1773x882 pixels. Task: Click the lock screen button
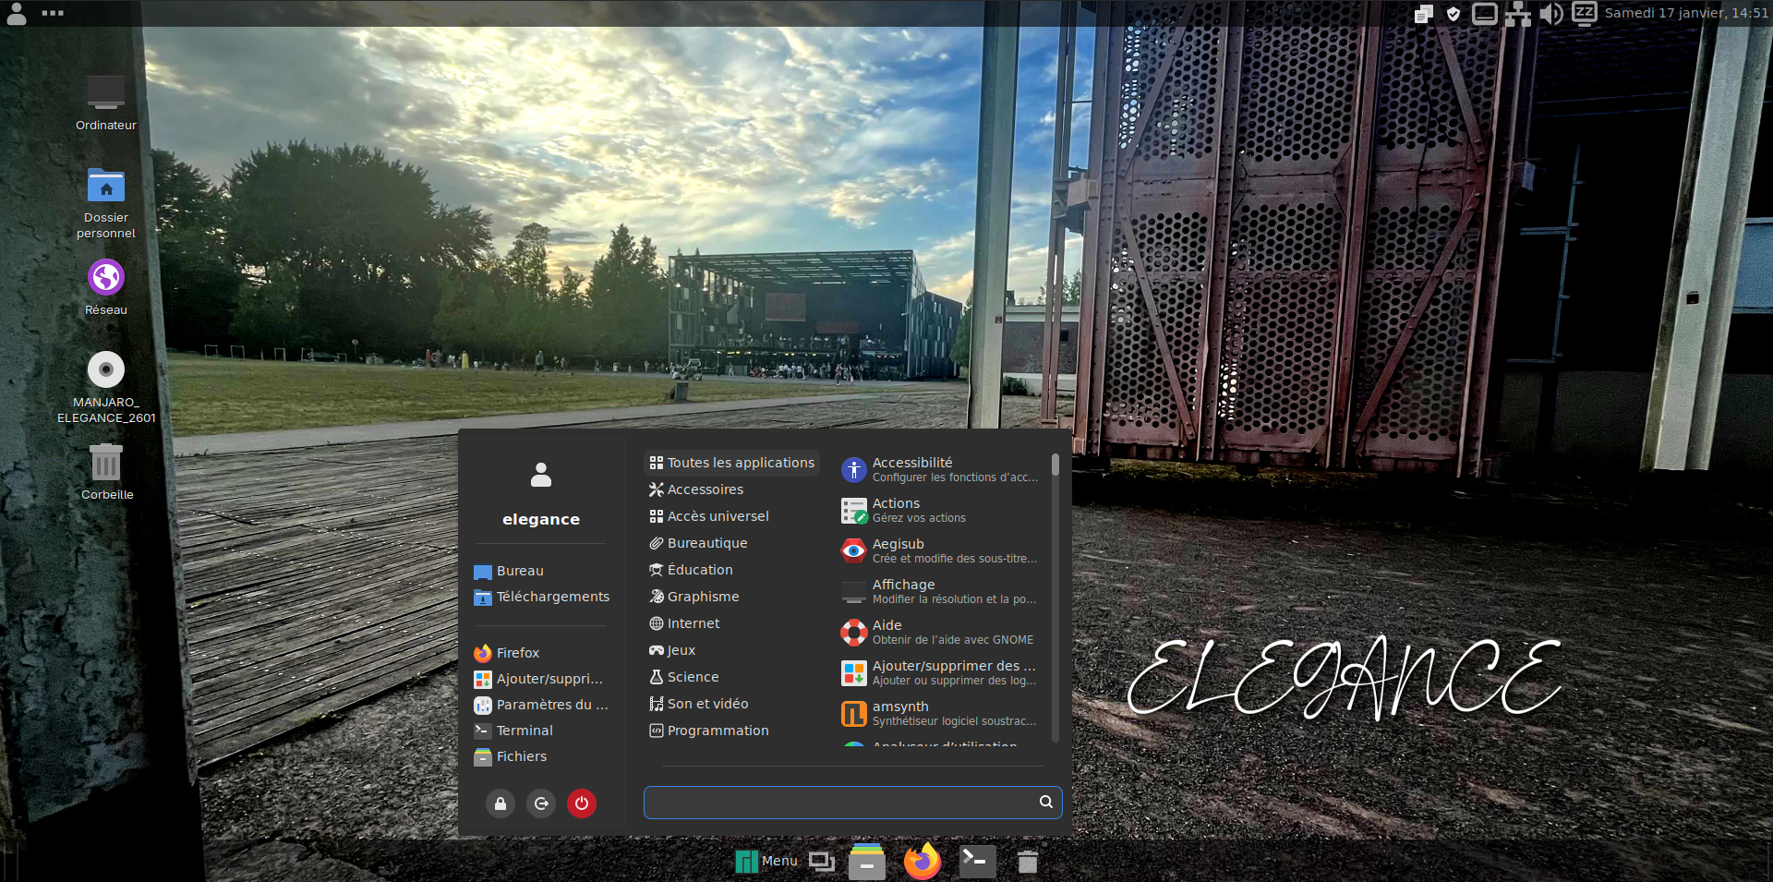[500, 803]
